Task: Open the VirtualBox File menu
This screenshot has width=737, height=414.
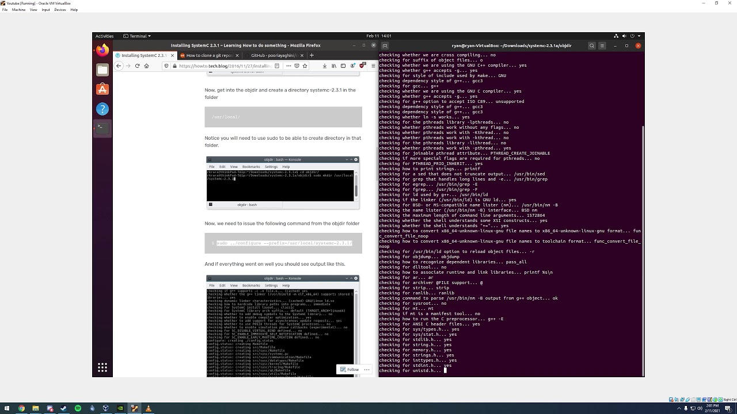Action: [5, 10]
